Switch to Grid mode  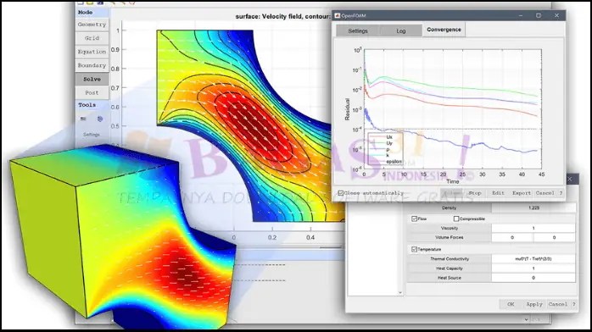coord(92,38)
